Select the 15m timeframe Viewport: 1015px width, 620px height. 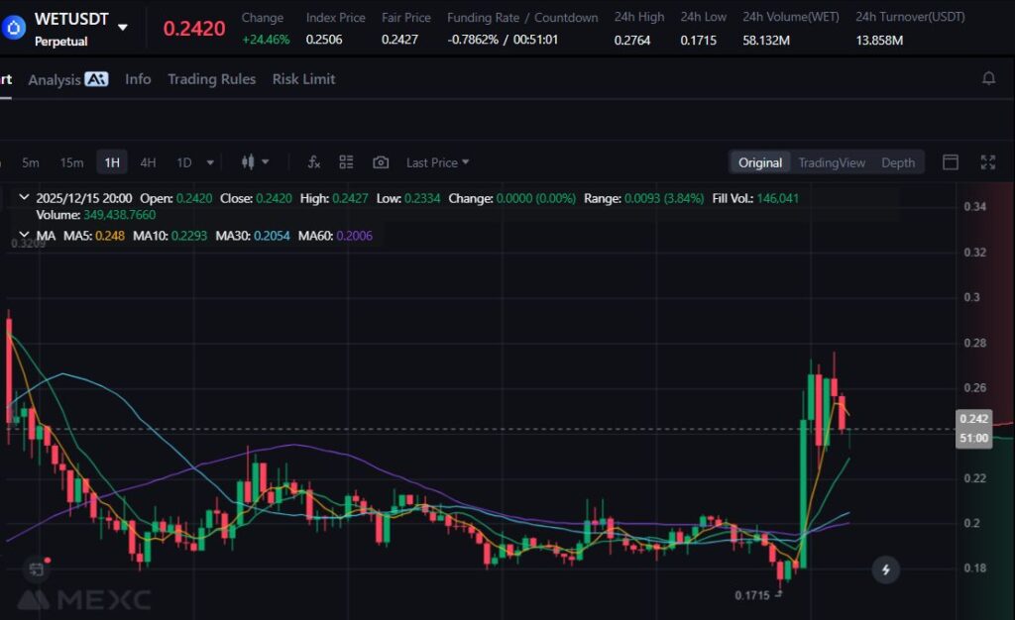point(71,162)
